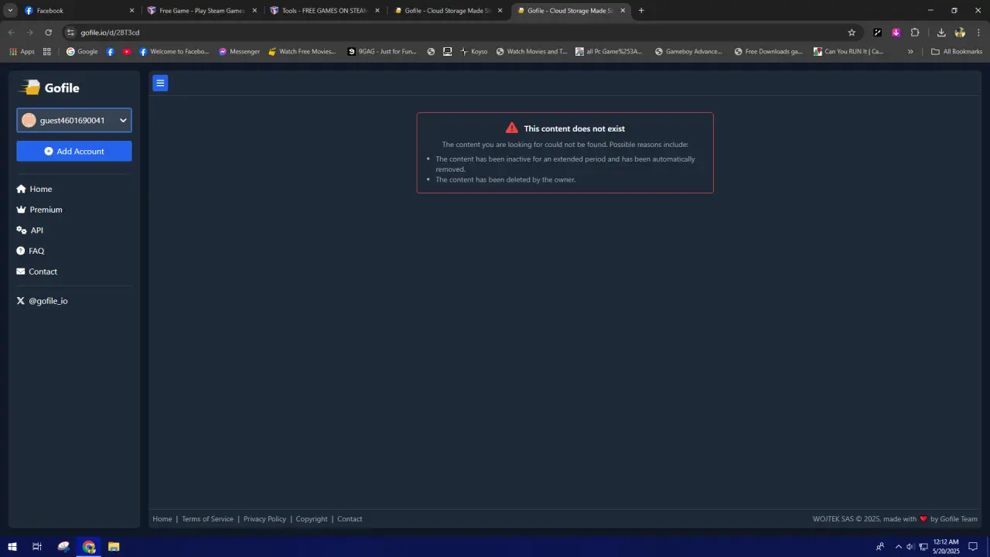990x557 pixels.
Task: Open Contact in the sidebar
Action: (37, 272)
